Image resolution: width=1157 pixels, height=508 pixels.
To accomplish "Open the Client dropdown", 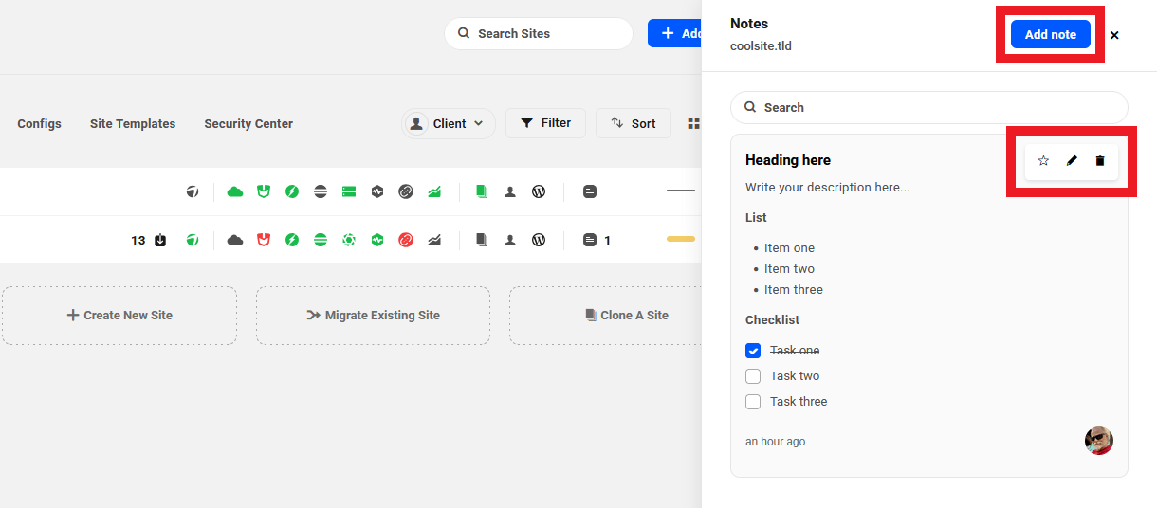I will pyautogui.click(x=449, y=123).
